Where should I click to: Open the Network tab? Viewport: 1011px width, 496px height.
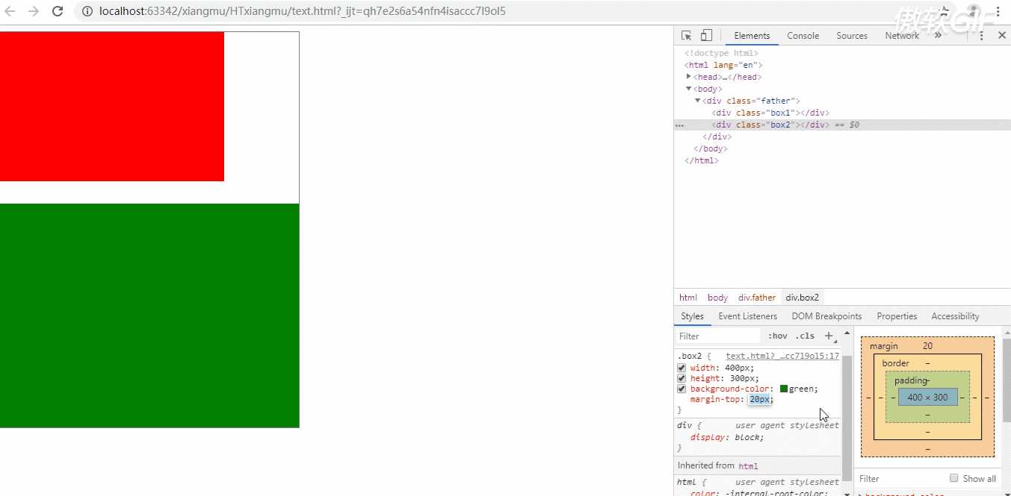coord(902,36)
